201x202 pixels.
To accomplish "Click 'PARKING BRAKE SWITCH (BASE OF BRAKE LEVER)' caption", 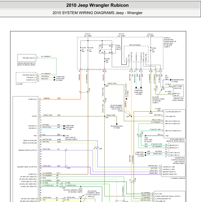I will coord(26,64).
